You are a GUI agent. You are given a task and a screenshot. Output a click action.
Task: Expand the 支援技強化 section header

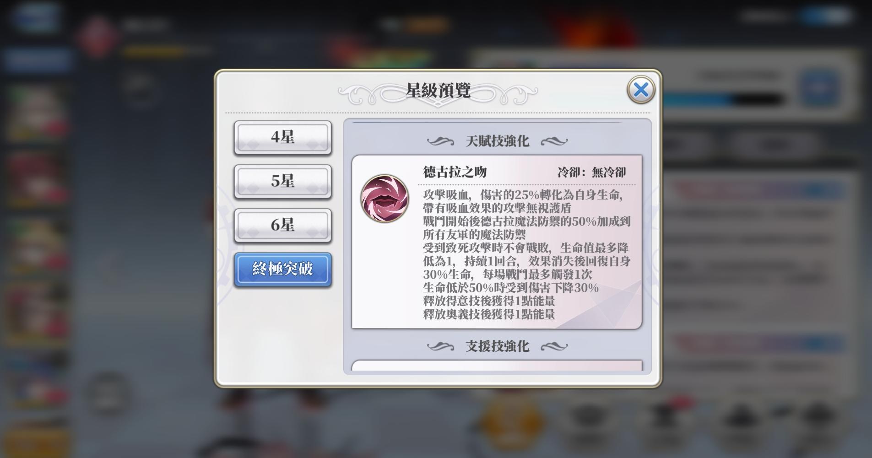tap(497, 346)
